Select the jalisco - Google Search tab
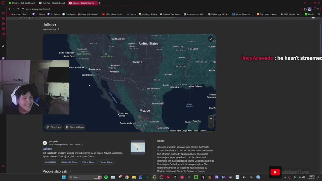The height and width of the screenshot is (181, 322). click(83, 3)
